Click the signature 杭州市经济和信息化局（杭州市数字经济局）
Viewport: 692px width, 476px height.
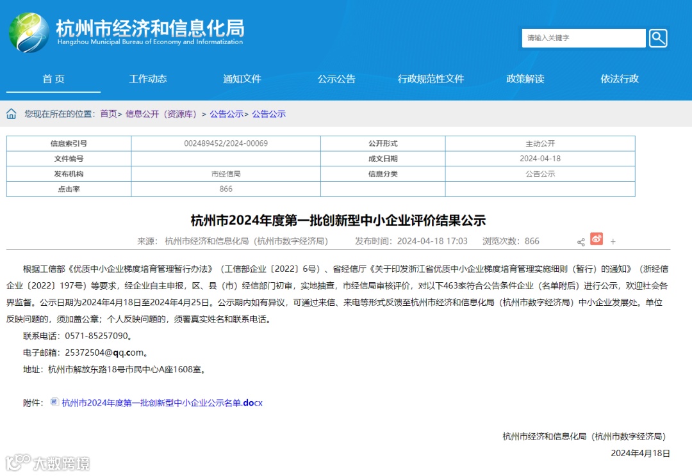click(x=584, y=436)
